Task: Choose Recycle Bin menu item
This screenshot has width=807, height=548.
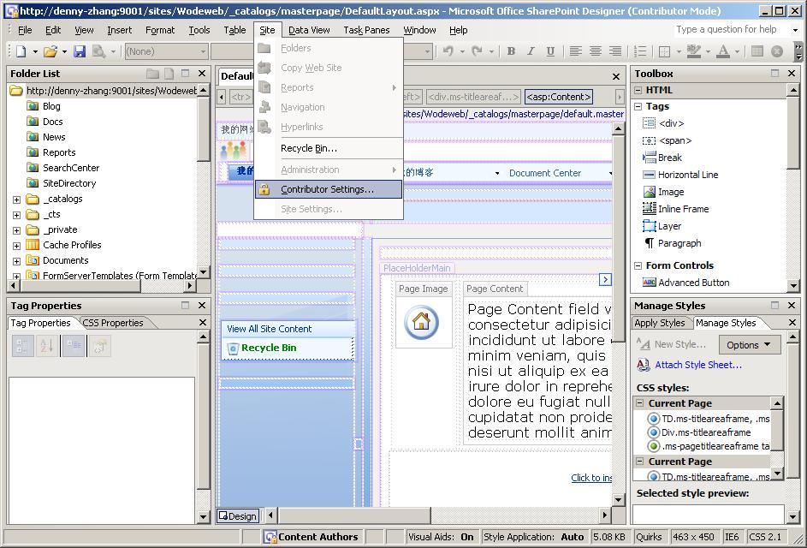Action: pos(329,148)
